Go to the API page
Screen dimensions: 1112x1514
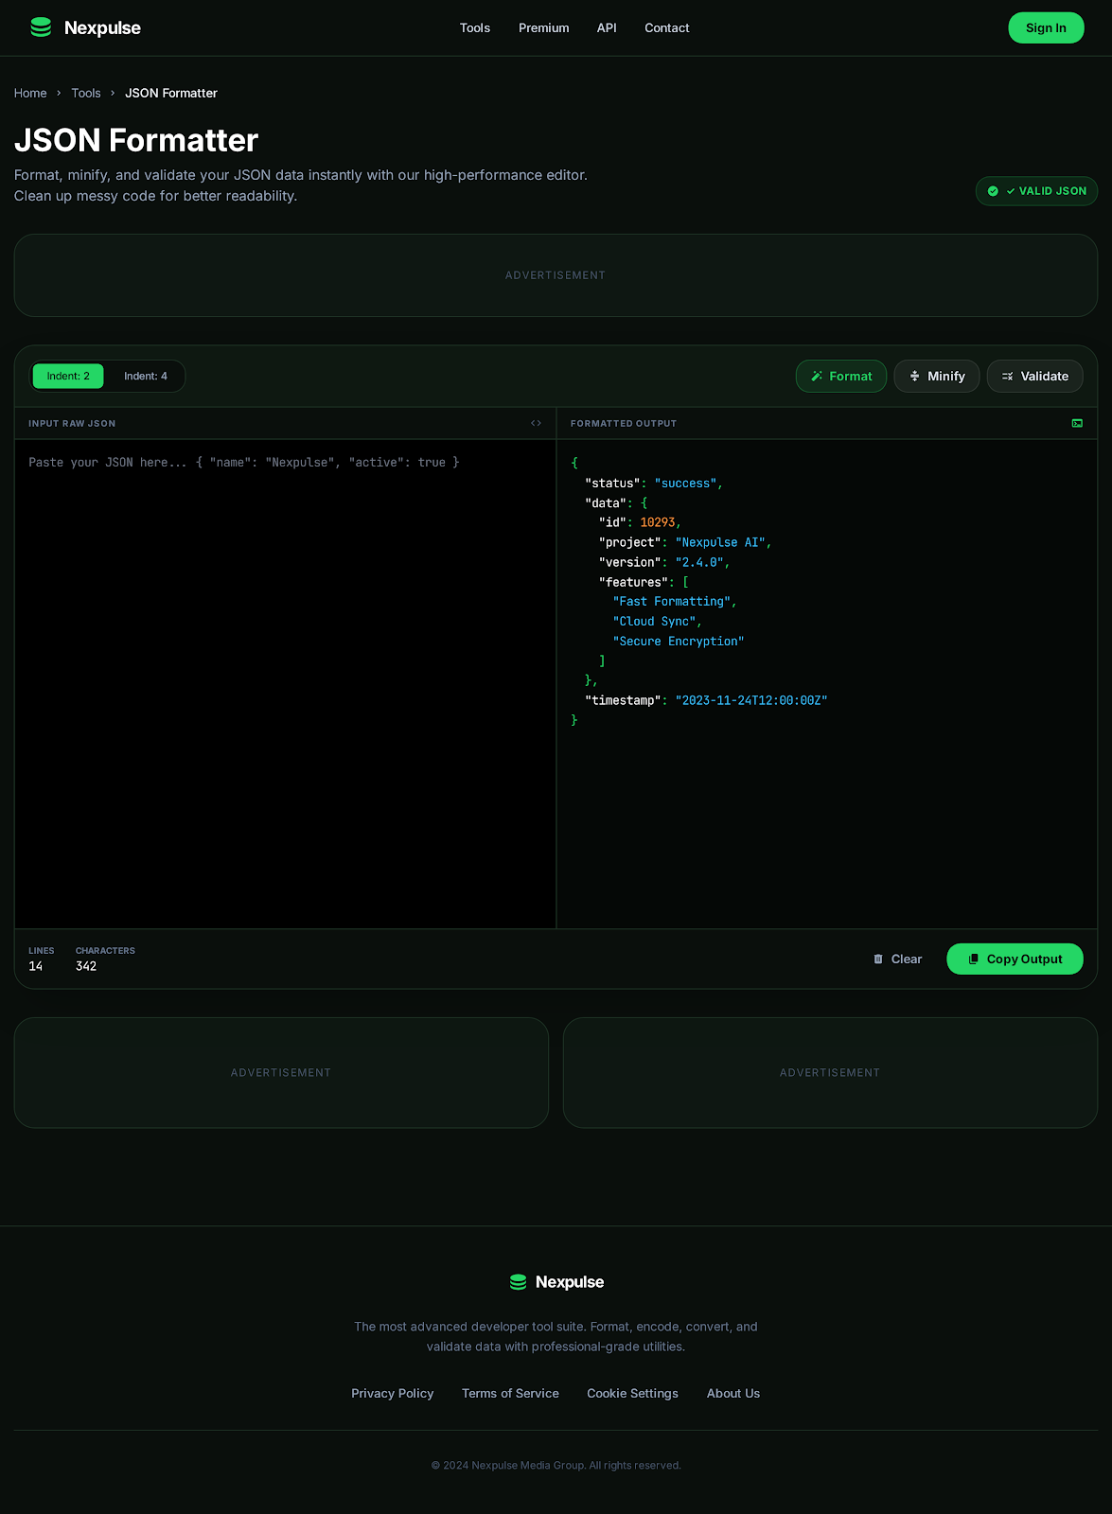pyautogui.click(x=607, y=28)
